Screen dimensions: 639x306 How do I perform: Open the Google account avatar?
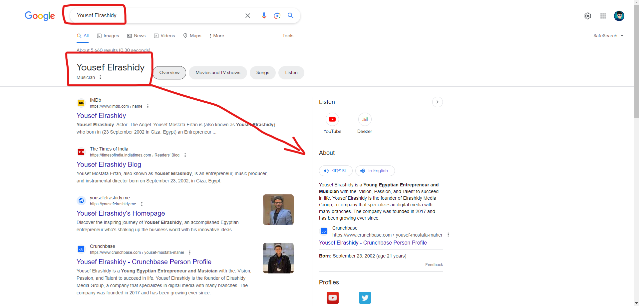click(619, 16)
